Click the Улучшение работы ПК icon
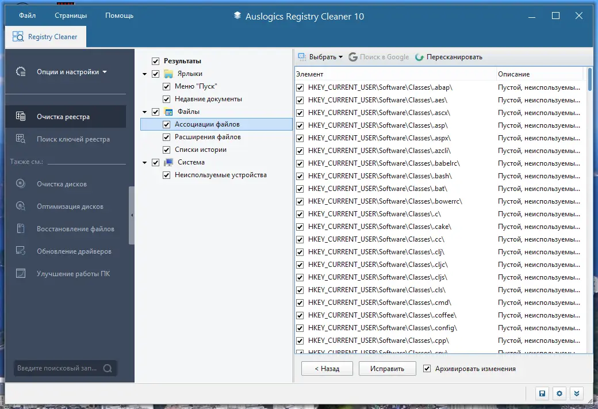Screen dimensions: 598x409 click(21, 274)
